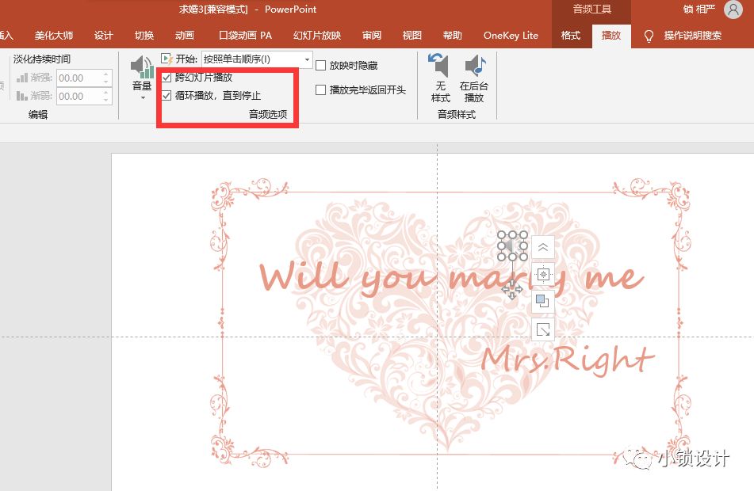754x491 pixels.
Task: Click the user account avatar icon
Action: click(733, 10)
